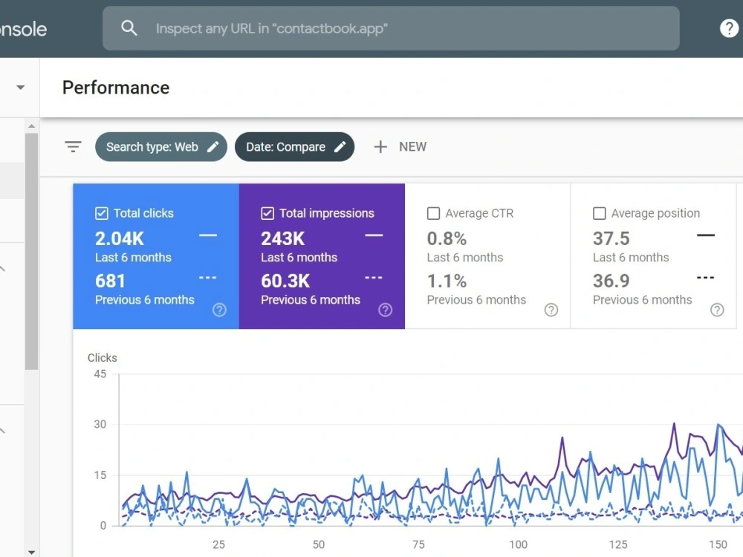743x557 pixels.
Task: Open help icon on Total clicks card
Action: [x=219, y=310]
